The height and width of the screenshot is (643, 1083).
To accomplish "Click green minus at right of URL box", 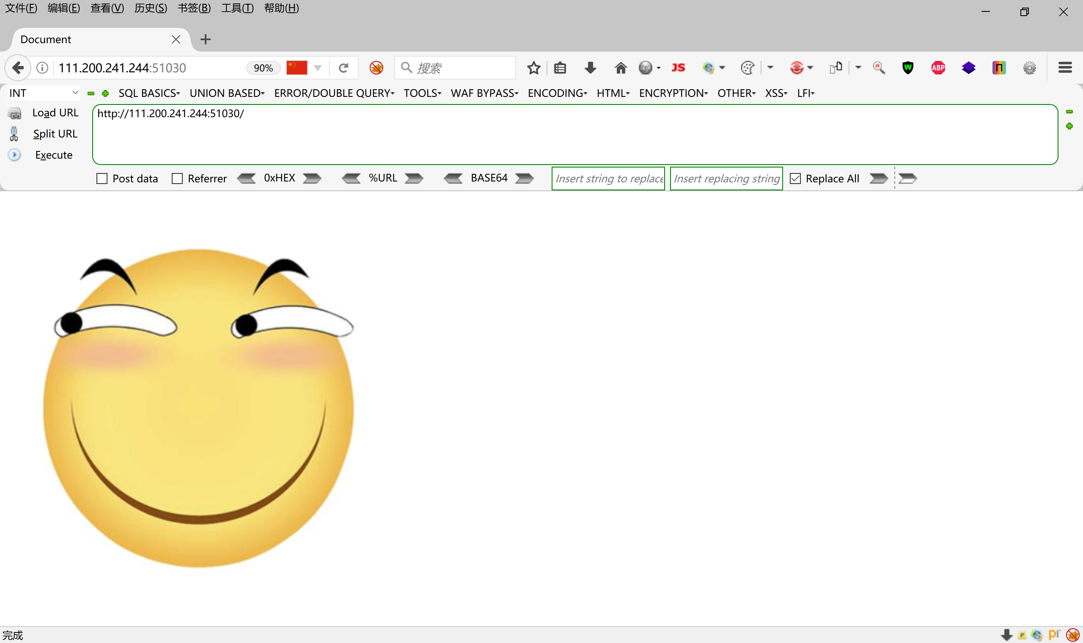I will pyautogui.click(x=1069, y=112).
